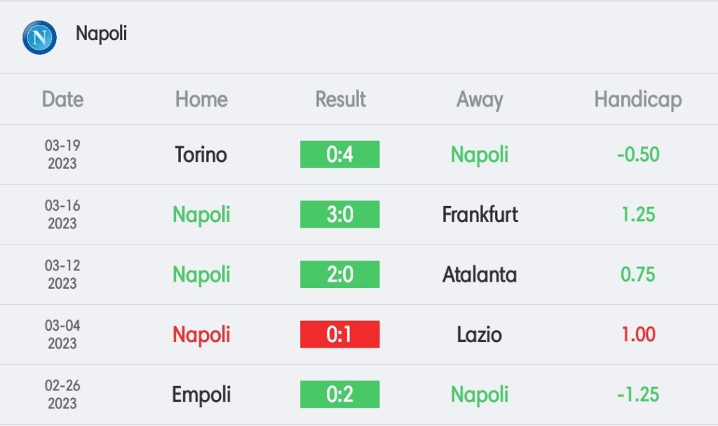Click the red 1.00 handicap value
This screenshot has height=426, width=718.
click(x=638, y=334)
